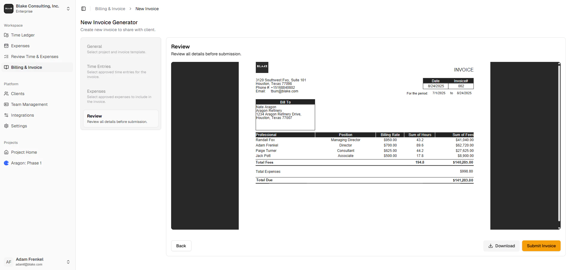569x270 pixels.
Task: Collapse the sidebar with the panel toggle icon
Action: point(83,9)
